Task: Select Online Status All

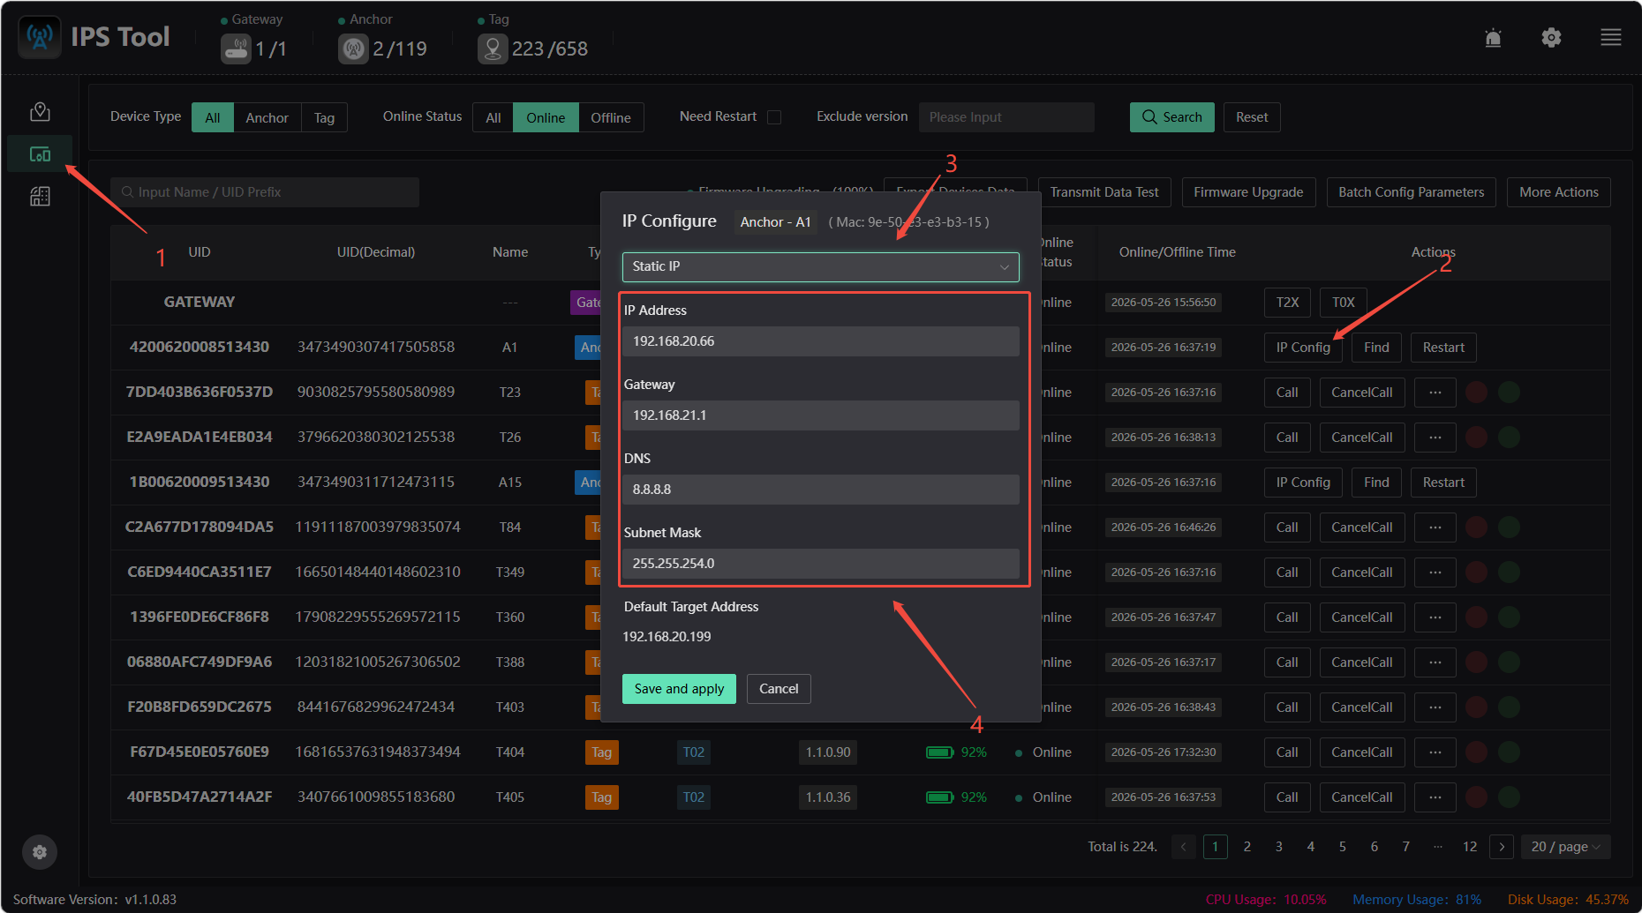Action: [493, 117]
